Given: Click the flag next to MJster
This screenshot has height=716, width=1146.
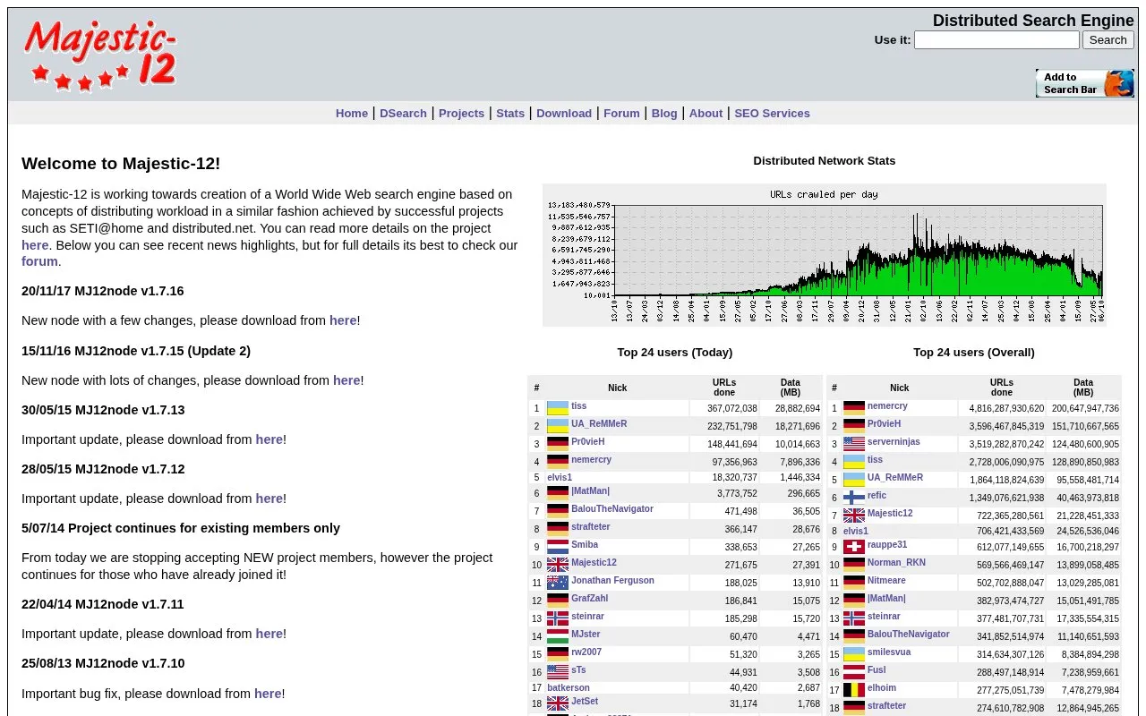Looking at the screenshot, I should click(558, 636).
